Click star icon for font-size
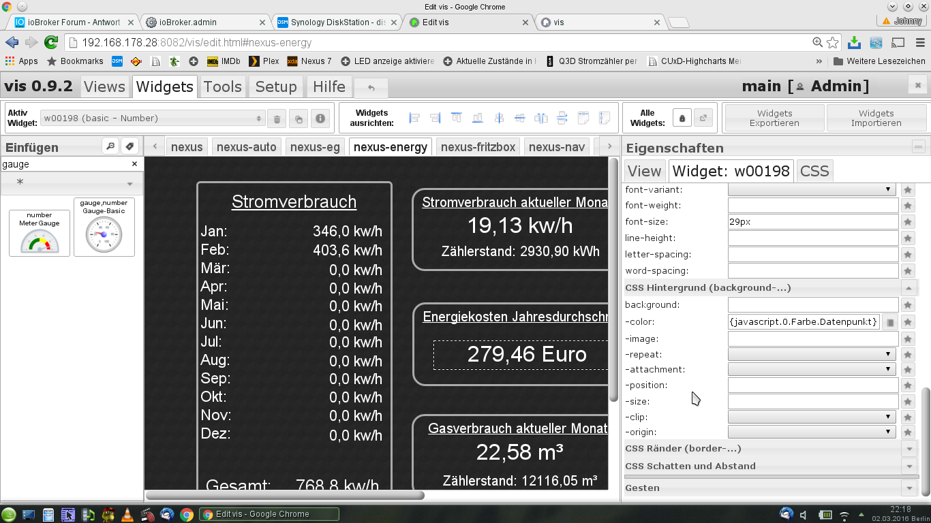 pyautogui.click(x=908, y=222)
